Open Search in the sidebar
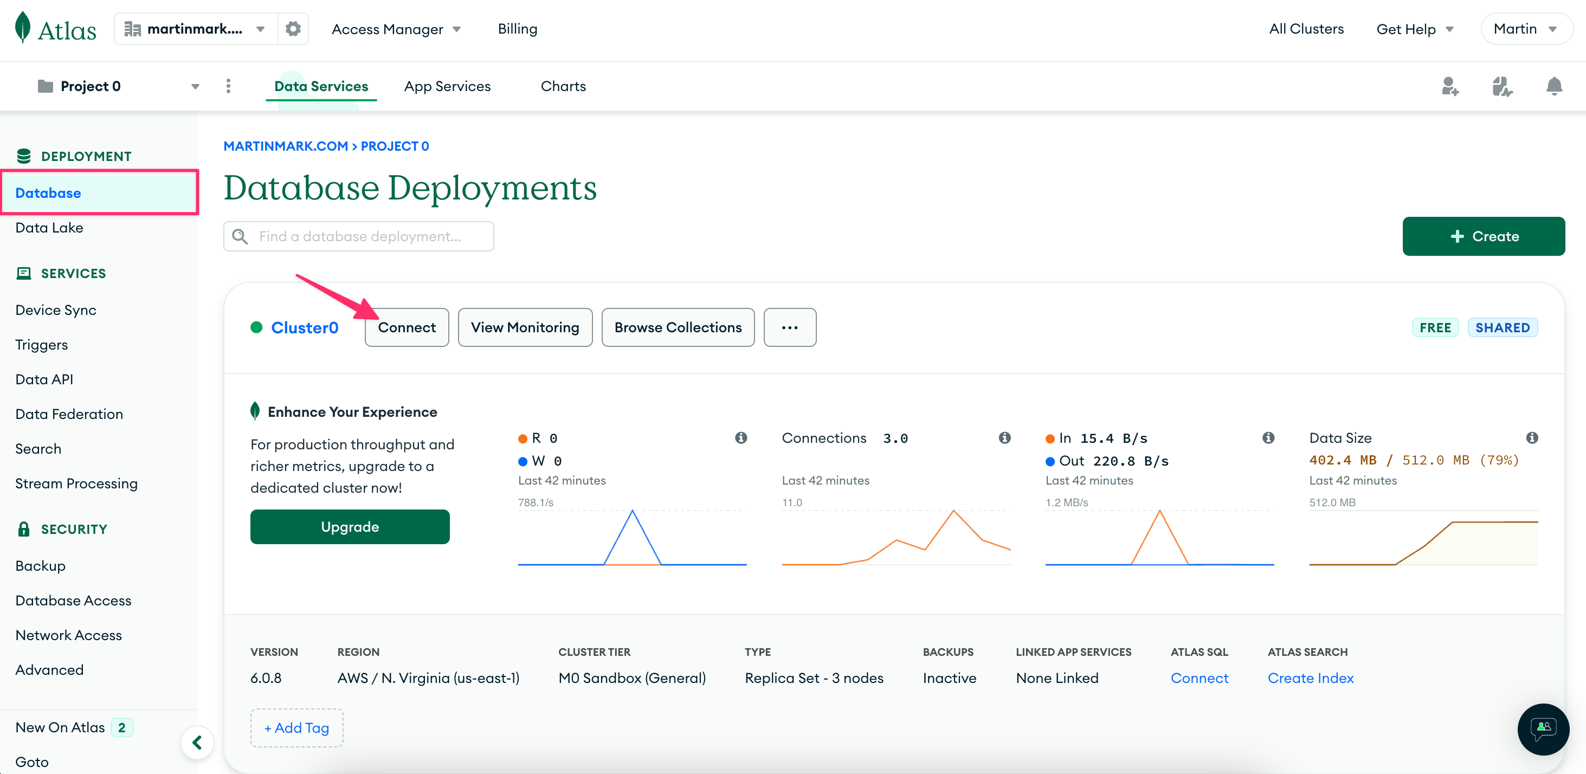Image resolution: width=1586 pixels, height=774 pixels. click(38, 449)
